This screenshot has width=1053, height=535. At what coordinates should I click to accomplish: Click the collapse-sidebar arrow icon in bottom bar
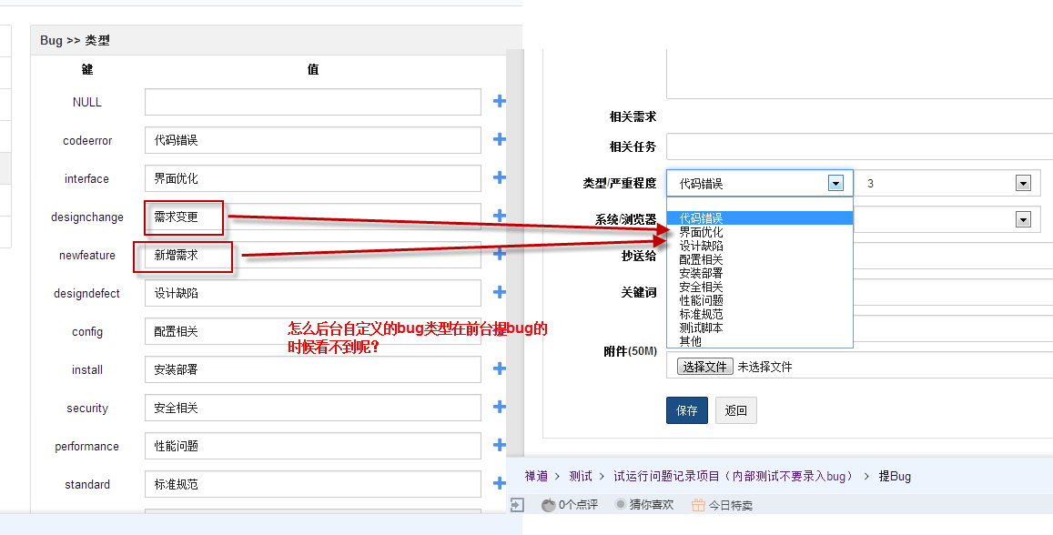point(516,505)
